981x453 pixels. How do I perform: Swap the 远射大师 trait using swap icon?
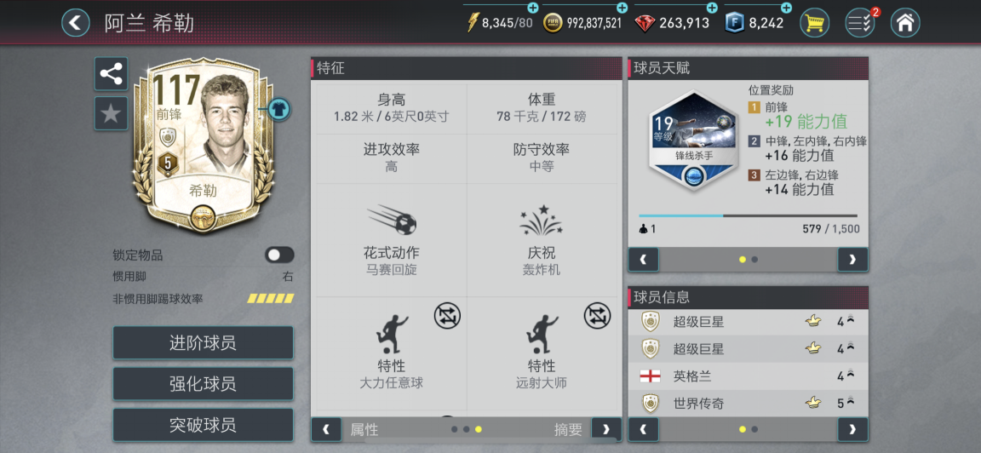click(x=598, y=315)
